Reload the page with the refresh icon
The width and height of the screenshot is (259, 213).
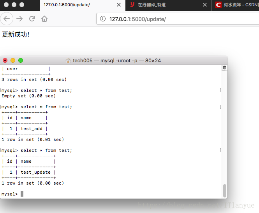tap(32, 19)
